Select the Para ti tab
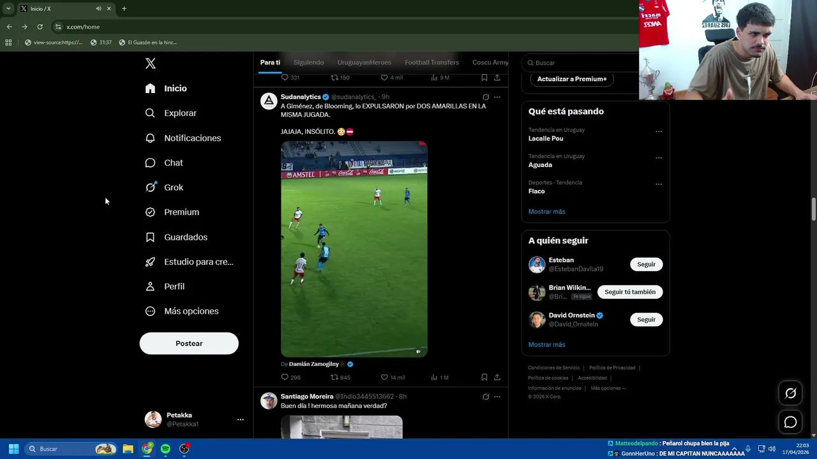Image resolution: width=817 pixels, height=459 pixels. [x=270, y=62]
